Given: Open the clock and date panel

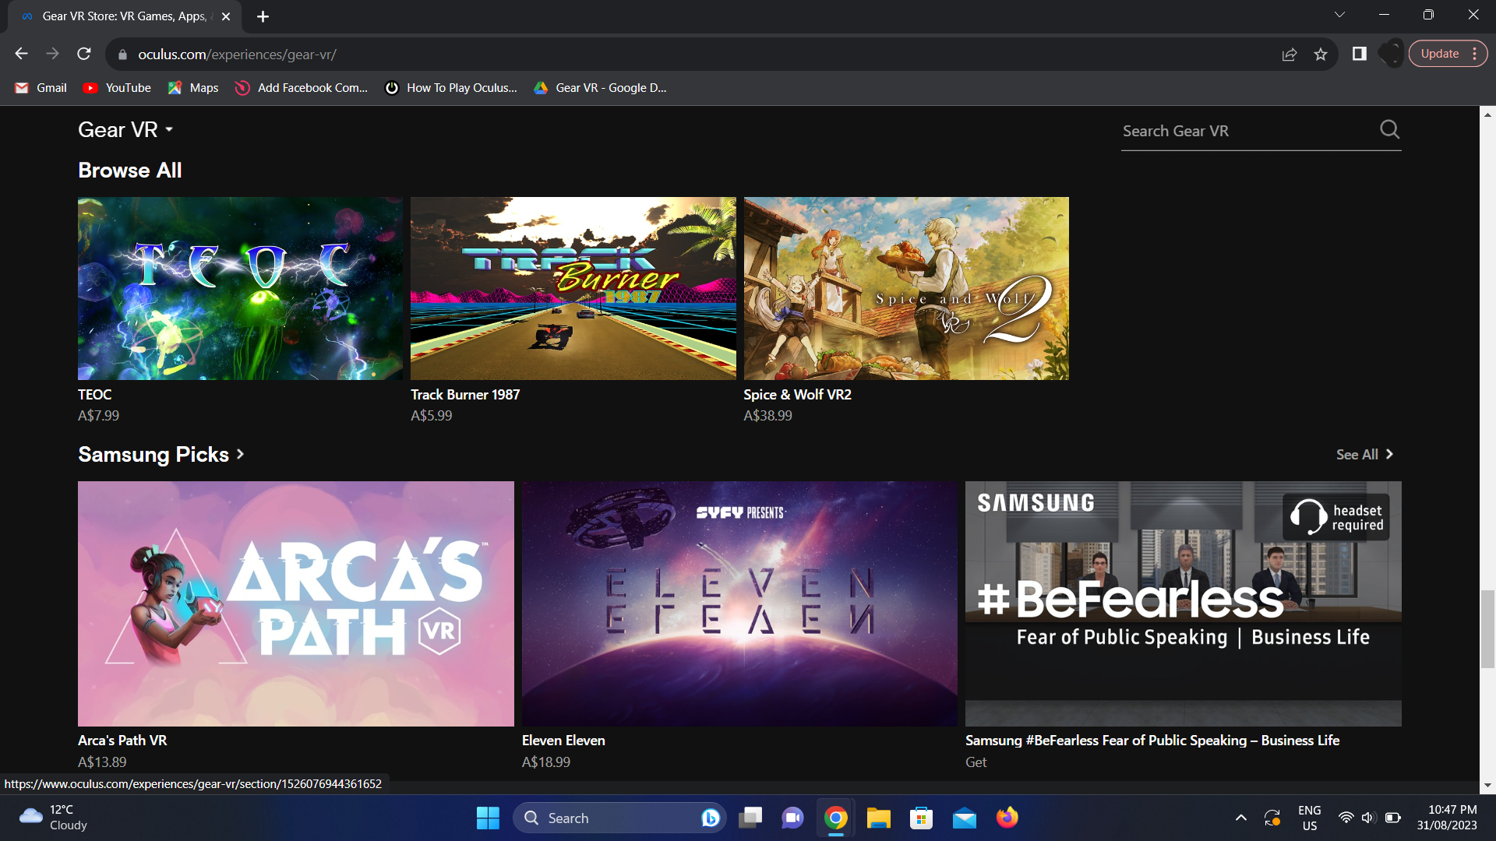Looking at the screenshot, I should [1447, 818].
